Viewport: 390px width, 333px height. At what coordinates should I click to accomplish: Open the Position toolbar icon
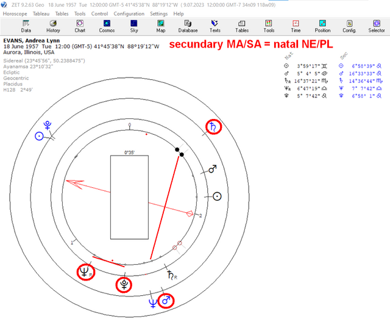pos(322,26)
